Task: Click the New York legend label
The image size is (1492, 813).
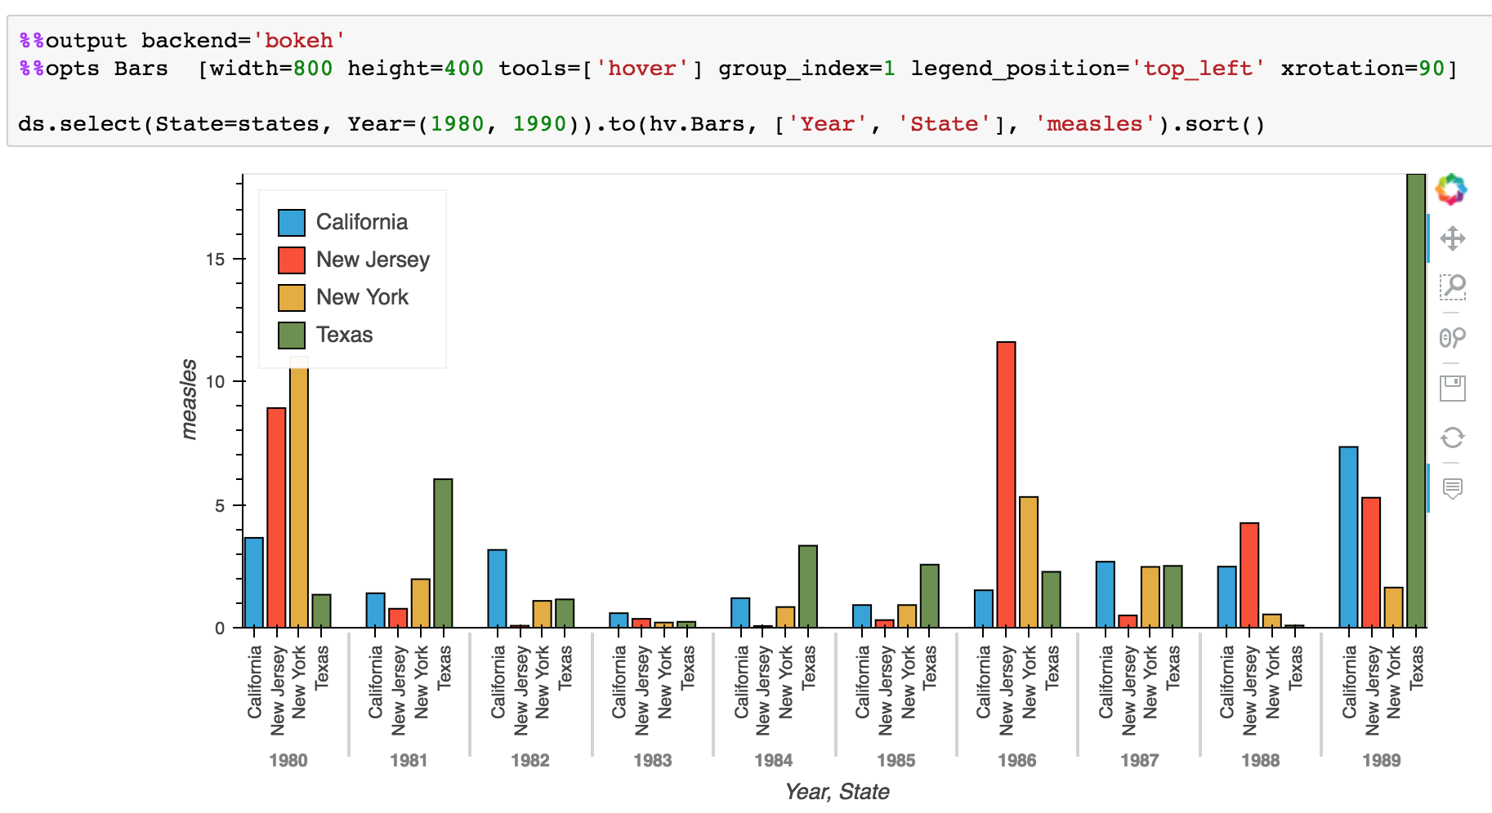Action: pyautogui.click(x=363, y=297)
